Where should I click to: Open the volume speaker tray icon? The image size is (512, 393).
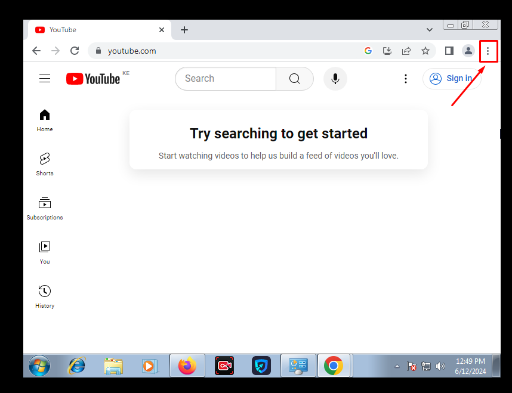tap(440, 366)
